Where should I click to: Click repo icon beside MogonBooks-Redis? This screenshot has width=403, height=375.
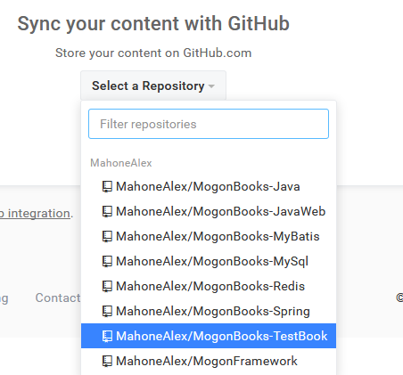pos(107,287)
